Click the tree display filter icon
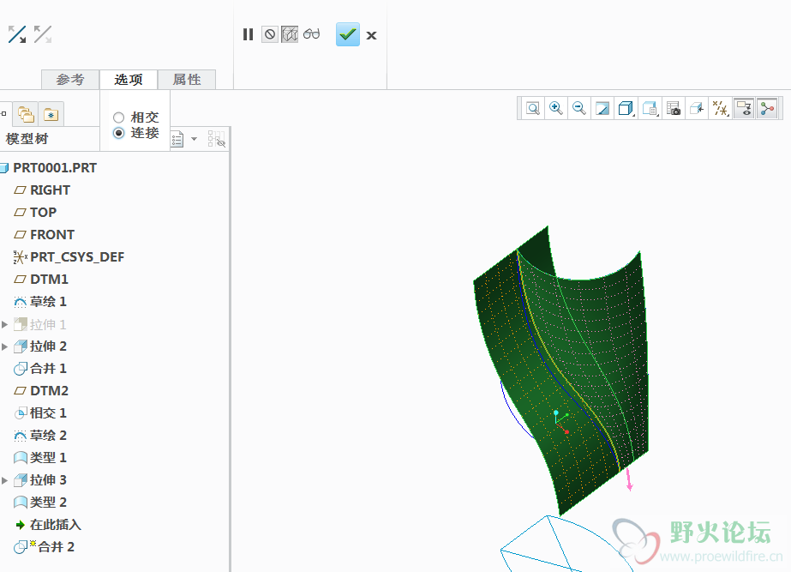Screen dimensions: 791x572 [217, 139]
